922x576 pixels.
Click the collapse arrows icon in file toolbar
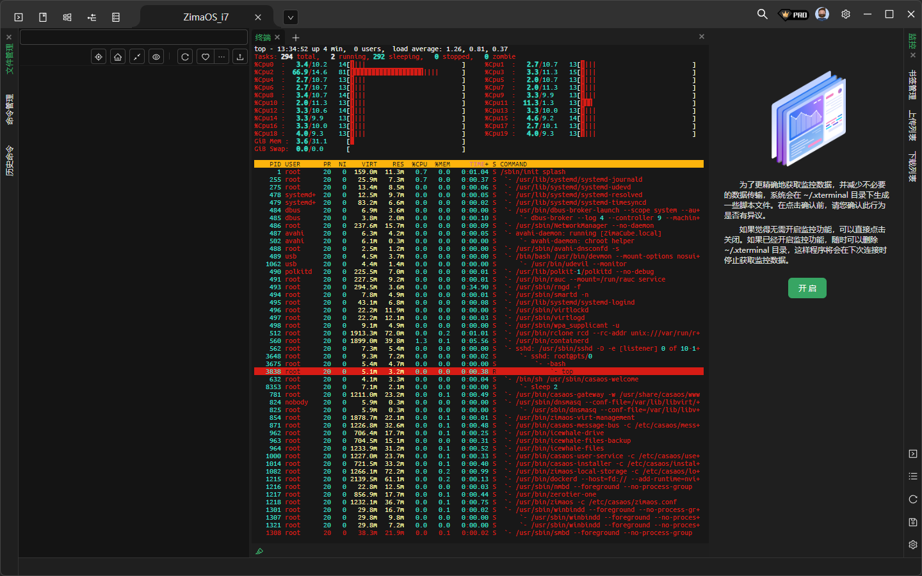coord(137,57)
